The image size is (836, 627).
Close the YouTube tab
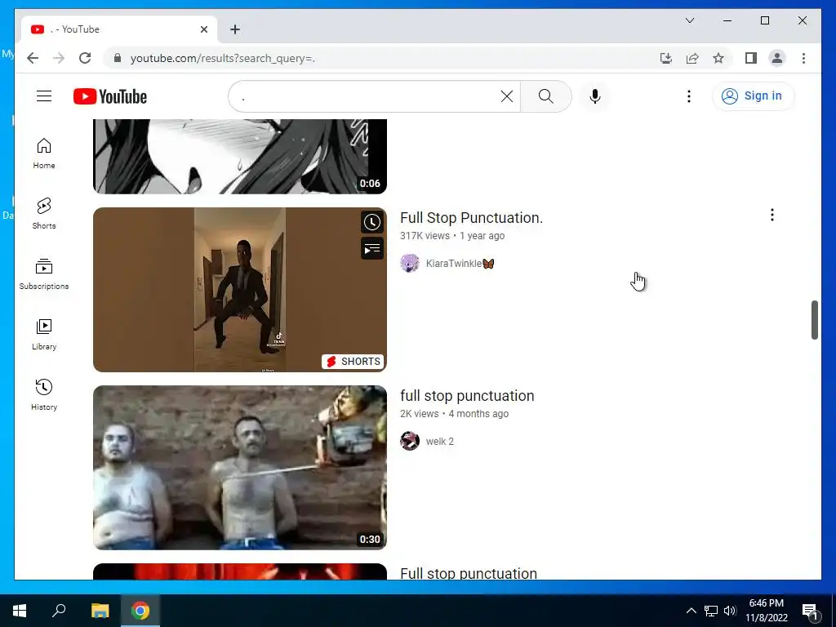[203, 29]
